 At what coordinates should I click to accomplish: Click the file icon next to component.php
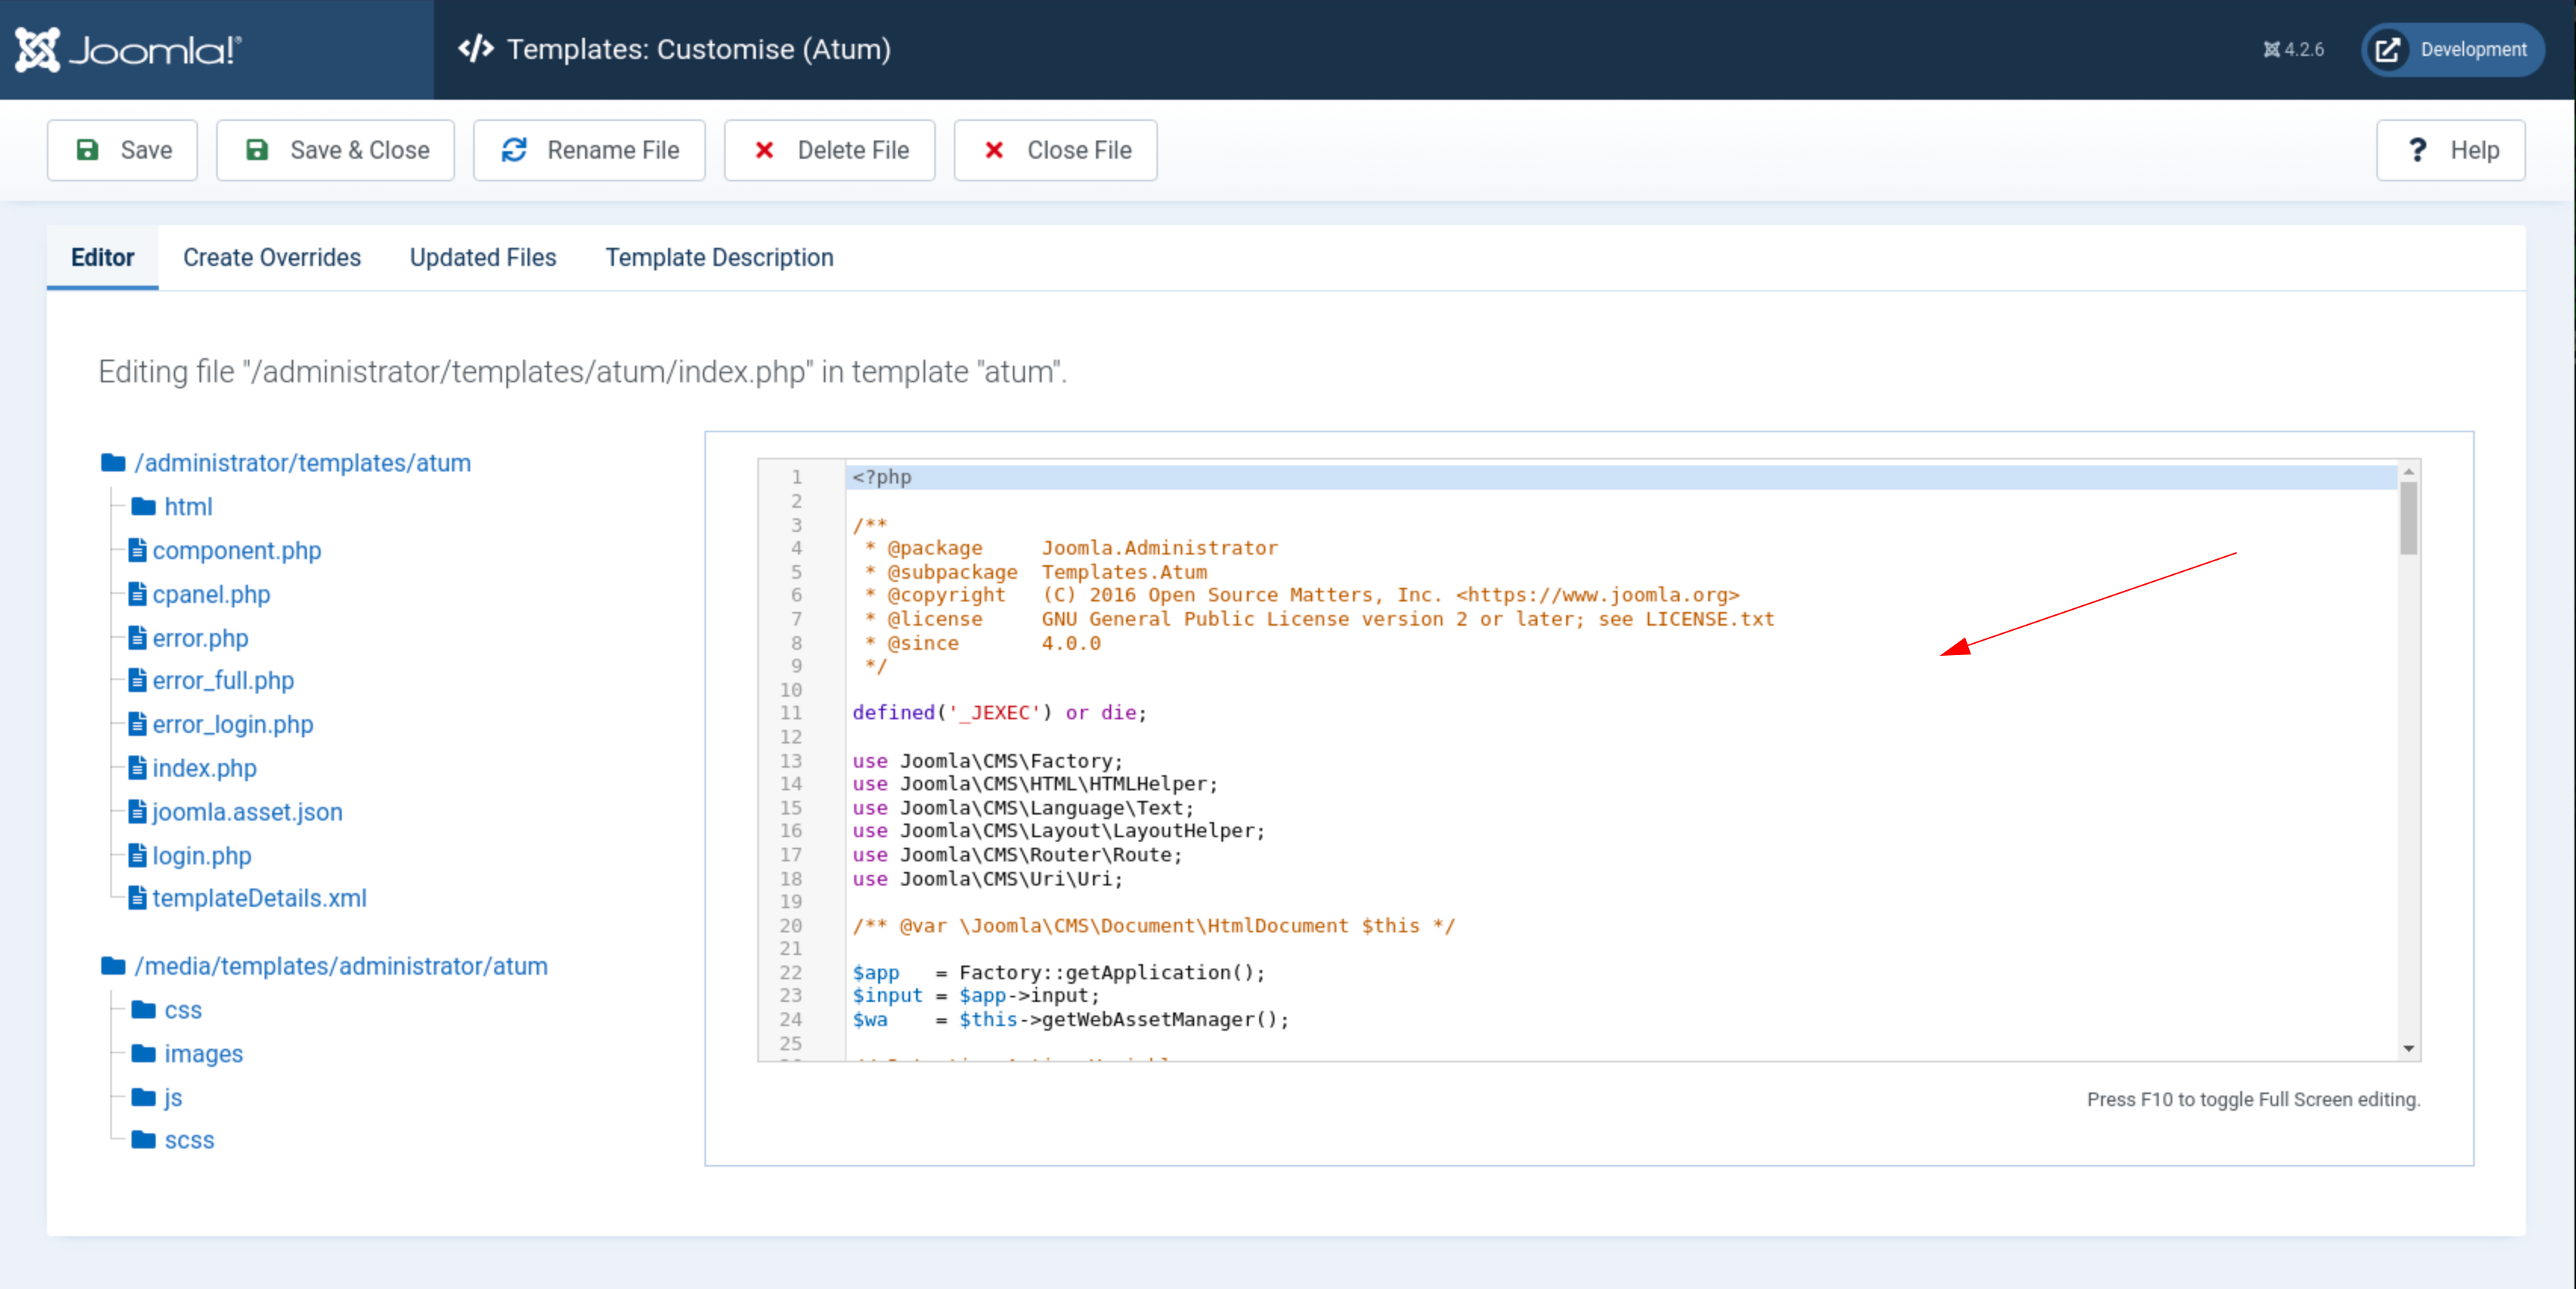[x=138, y=549]
